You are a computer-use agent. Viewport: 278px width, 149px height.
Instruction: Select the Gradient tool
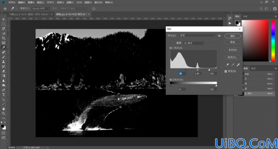click(x=4, y=76)
